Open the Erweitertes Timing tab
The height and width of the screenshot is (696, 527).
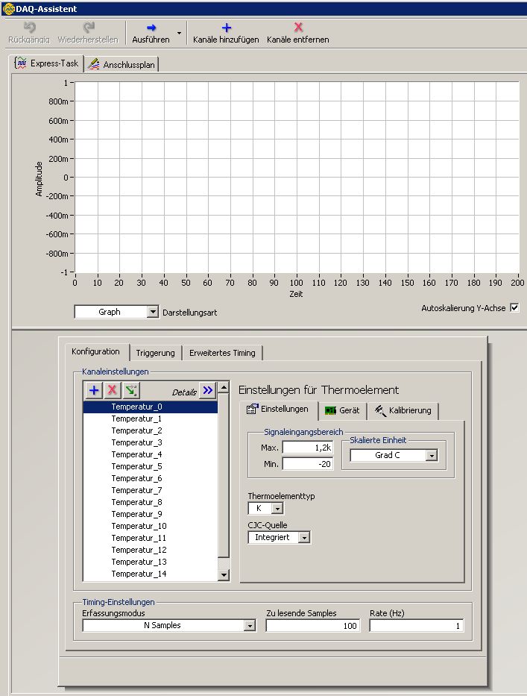click(x=222, y=353)
